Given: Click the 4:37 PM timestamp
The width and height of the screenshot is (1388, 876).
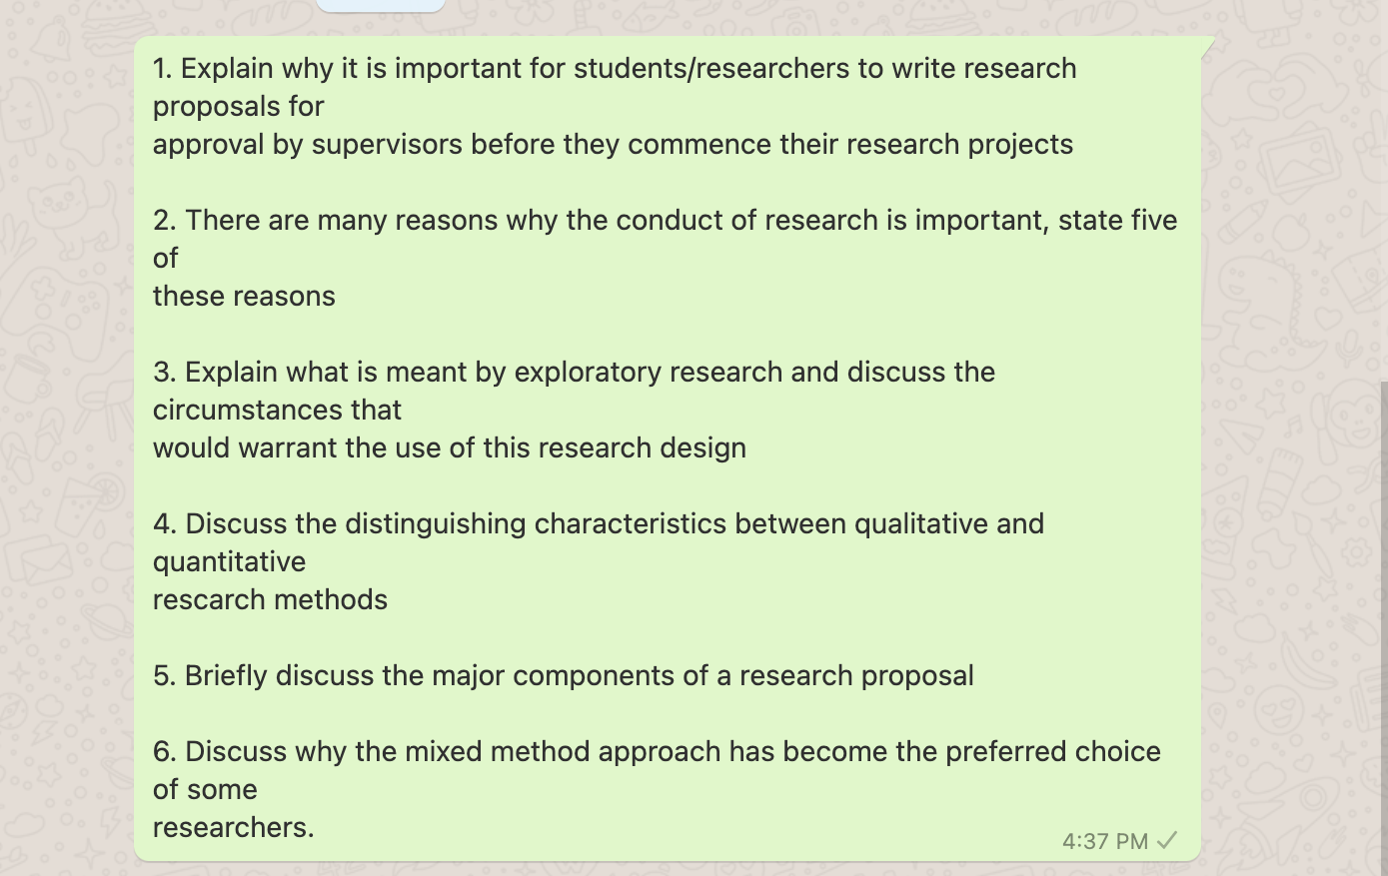Looking at the screenshot, I should [x=1104, y=841].
